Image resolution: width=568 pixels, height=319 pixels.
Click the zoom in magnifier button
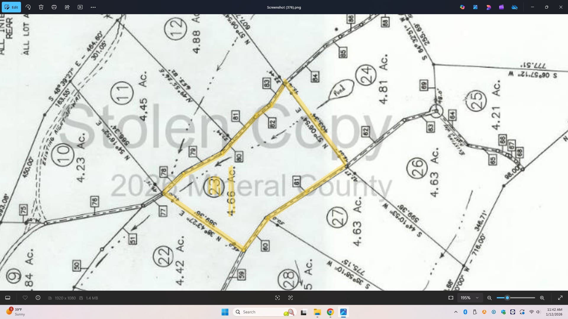click(x=542, y=298)
